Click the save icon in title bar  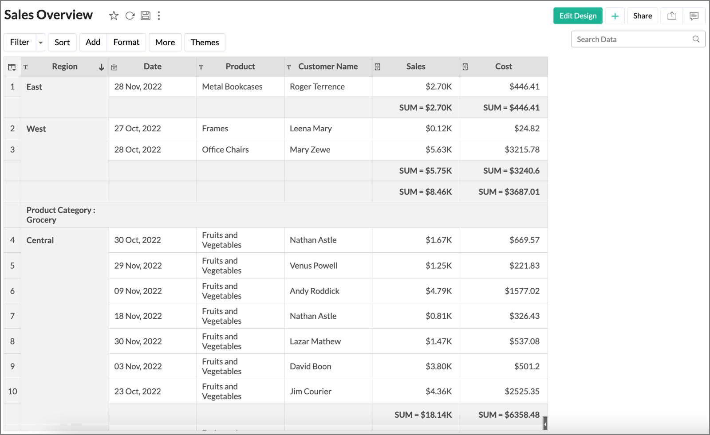tap(146, 16)
